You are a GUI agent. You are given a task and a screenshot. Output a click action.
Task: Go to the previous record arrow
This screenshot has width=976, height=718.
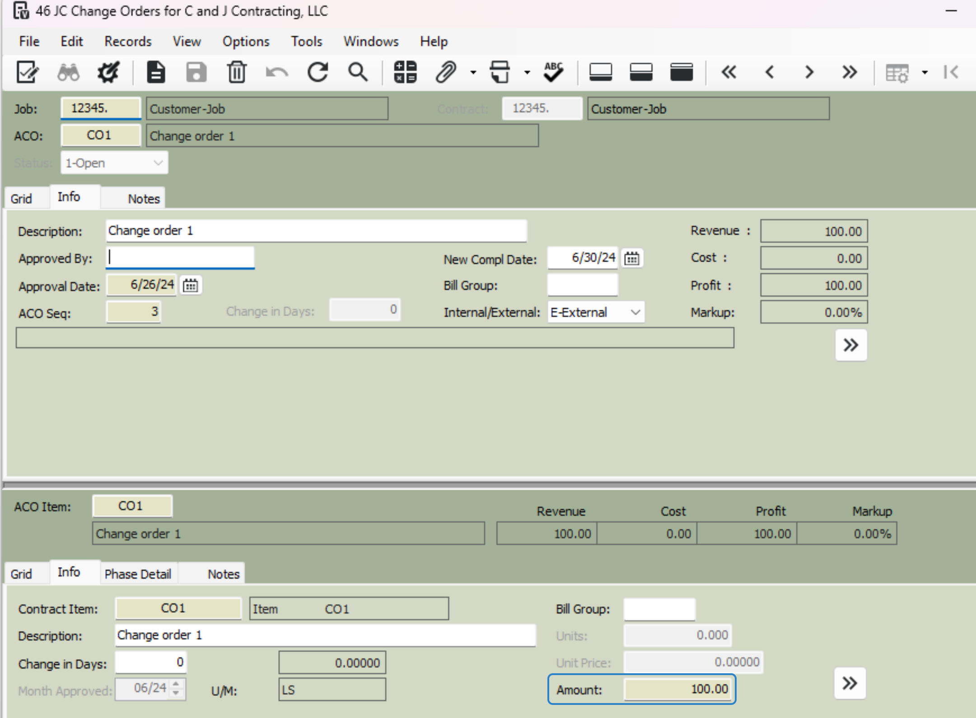point(770,72)
